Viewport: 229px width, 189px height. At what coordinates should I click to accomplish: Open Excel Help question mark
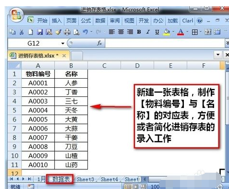[200, 21]
